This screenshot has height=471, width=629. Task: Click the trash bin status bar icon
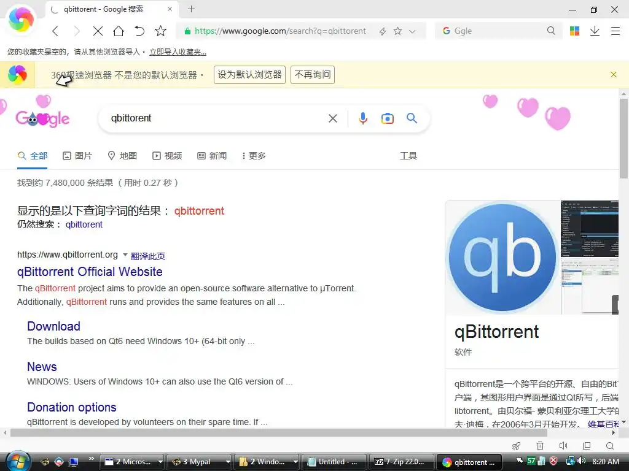click(540, 446)
